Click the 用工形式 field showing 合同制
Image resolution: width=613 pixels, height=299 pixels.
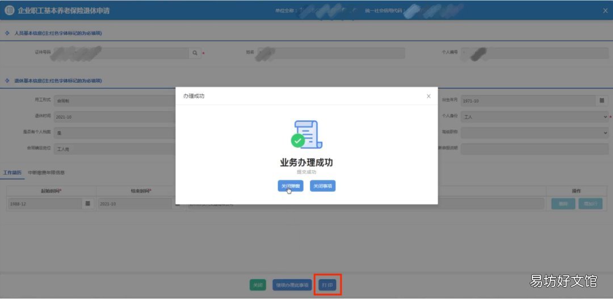[115, 101]
